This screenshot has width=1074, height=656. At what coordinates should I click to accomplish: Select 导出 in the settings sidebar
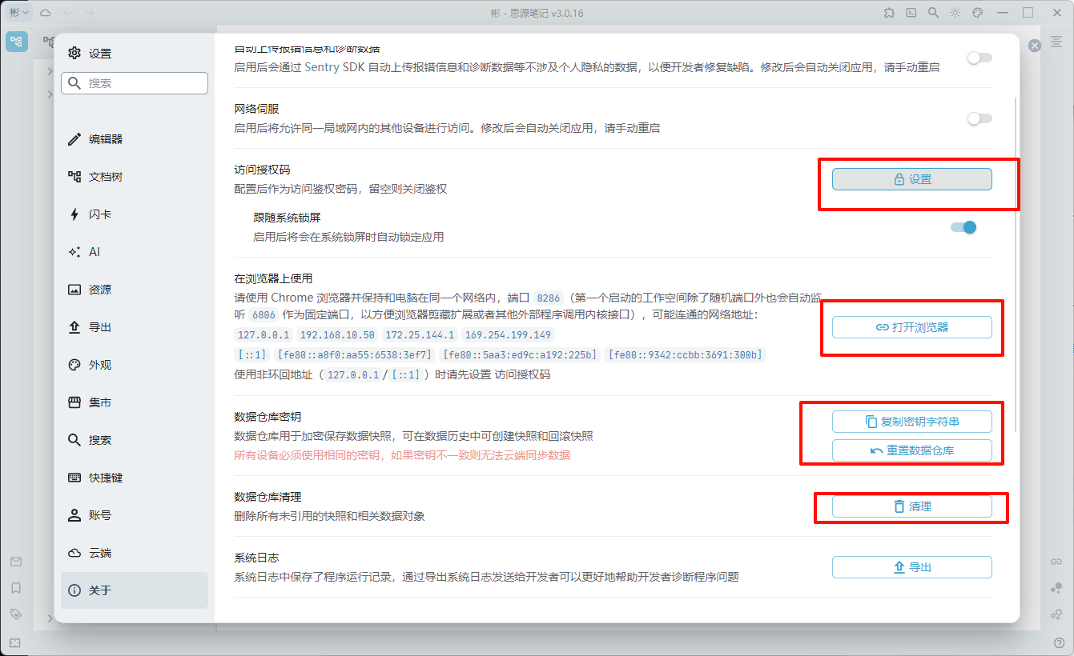(135, 327)
